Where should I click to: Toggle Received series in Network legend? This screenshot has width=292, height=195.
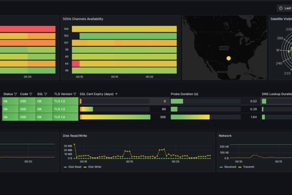pyautogui.click(x=230, y=167)
